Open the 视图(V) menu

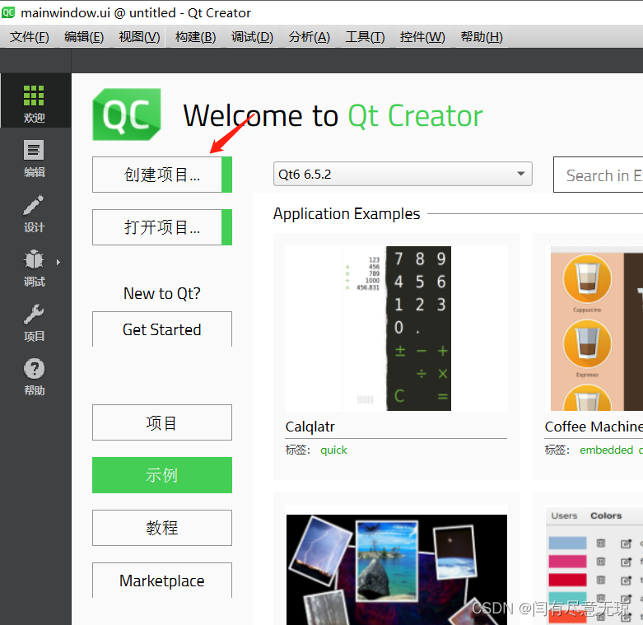139,37
